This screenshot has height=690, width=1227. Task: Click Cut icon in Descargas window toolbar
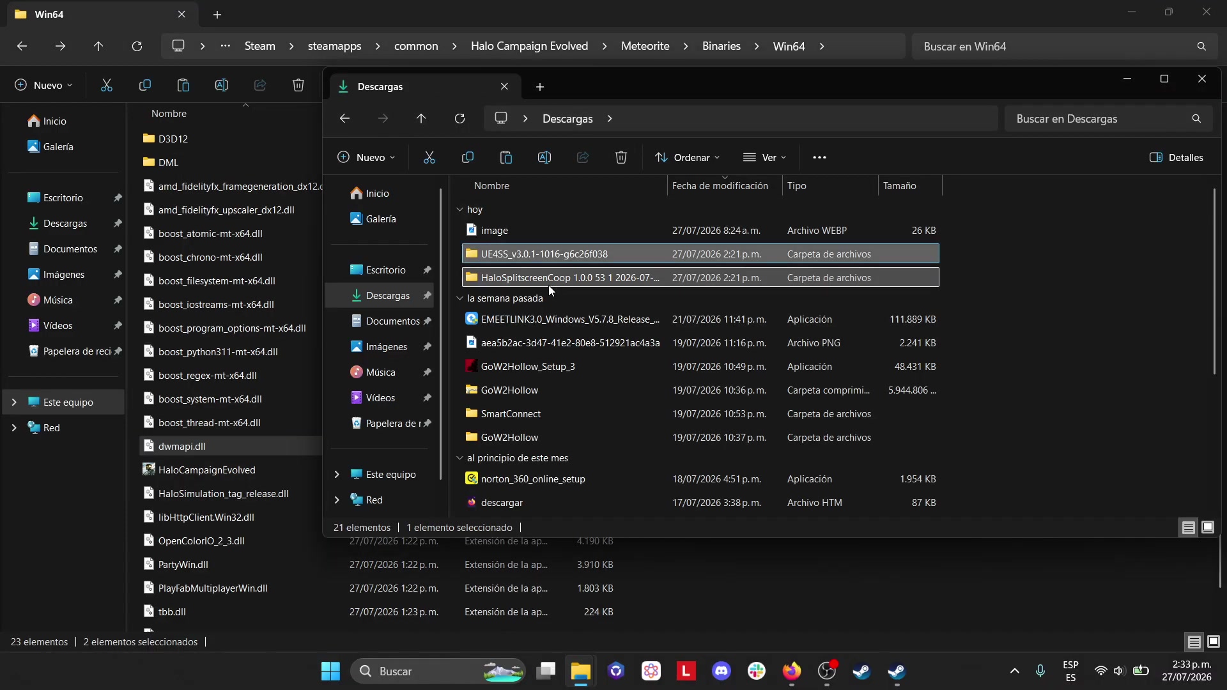(429, 157)
